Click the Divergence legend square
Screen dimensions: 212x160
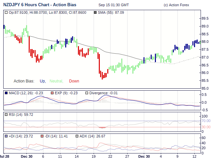coord(87,93)
